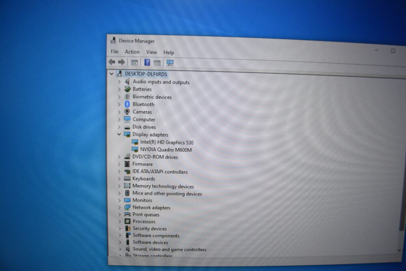The image size is (406, 271).
Task: Expand the Processors chevron
Action: pyautogui.click(x=120, y=221)
